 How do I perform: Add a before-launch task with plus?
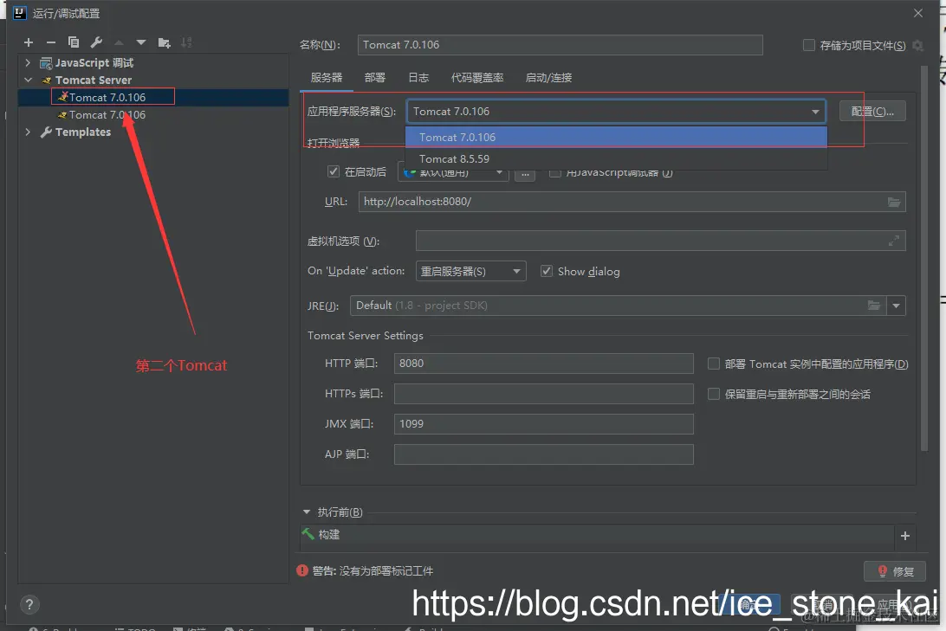coord(905,536)
